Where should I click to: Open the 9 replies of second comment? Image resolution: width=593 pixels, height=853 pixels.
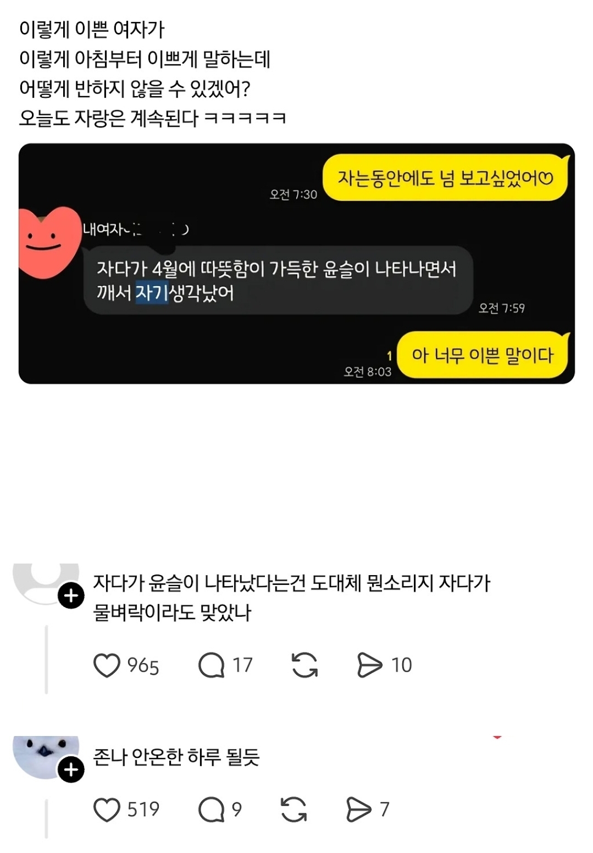(212, 810)
